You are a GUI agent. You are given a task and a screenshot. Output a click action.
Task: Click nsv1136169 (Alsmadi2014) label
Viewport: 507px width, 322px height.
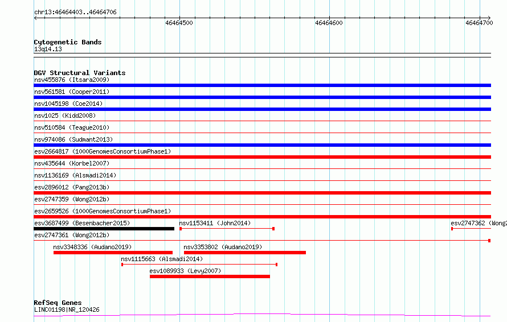click(75, 175)
